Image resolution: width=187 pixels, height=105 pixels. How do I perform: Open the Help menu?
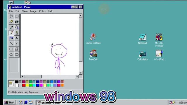[51, 11]
